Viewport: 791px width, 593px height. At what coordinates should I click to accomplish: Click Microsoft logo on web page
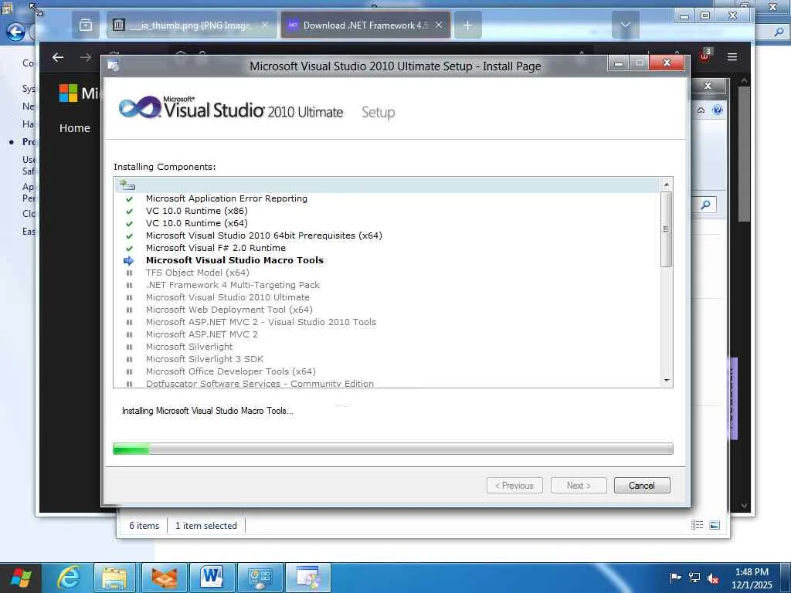pos(69,93)
